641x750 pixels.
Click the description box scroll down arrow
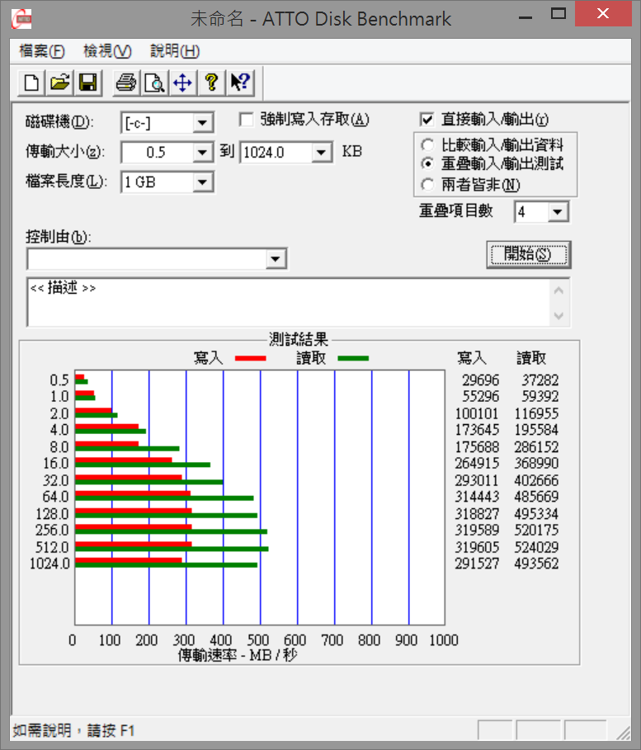559,316
